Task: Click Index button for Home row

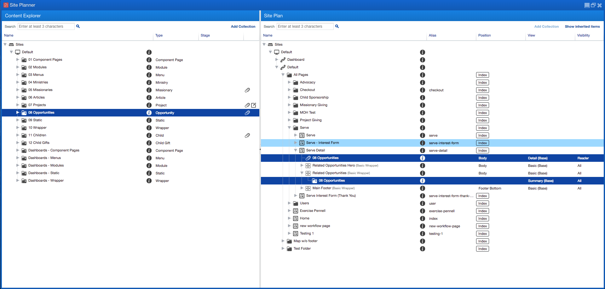Action: (x=482, y=218)
